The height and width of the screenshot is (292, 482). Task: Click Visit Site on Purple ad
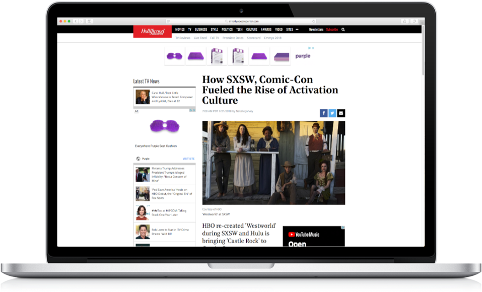[188, 159]
